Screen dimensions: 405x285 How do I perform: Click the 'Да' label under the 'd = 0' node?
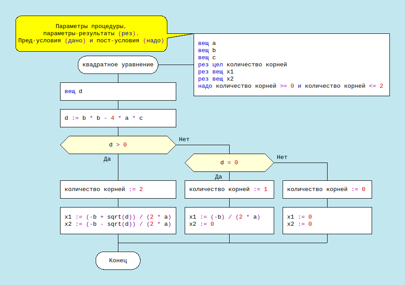pos(219,177)
